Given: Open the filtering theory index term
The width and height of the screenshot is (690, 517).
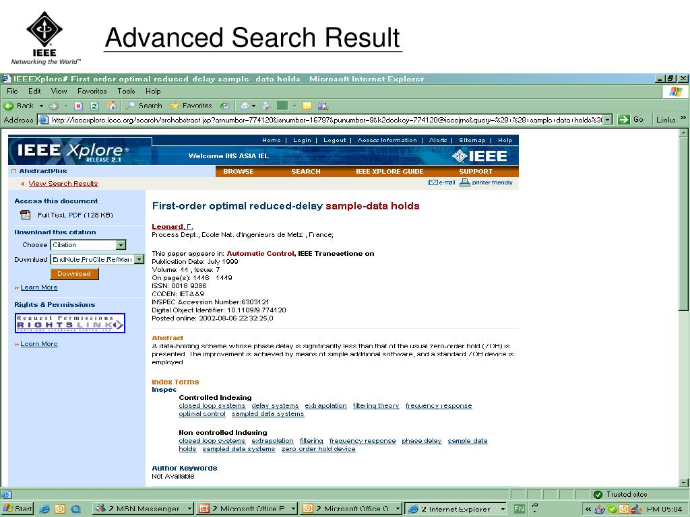Looking at the screenshot, I should (x=376, y=406).
